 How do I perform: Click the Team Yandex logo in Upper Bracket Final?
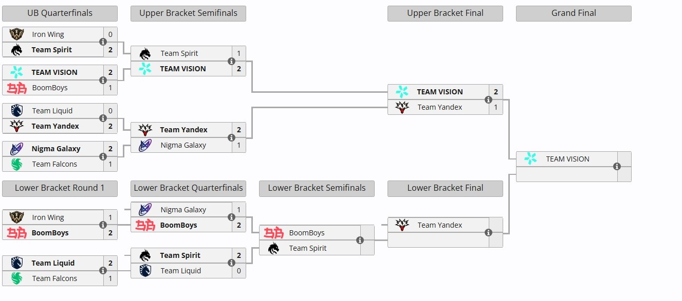click(x=402, y=107)
